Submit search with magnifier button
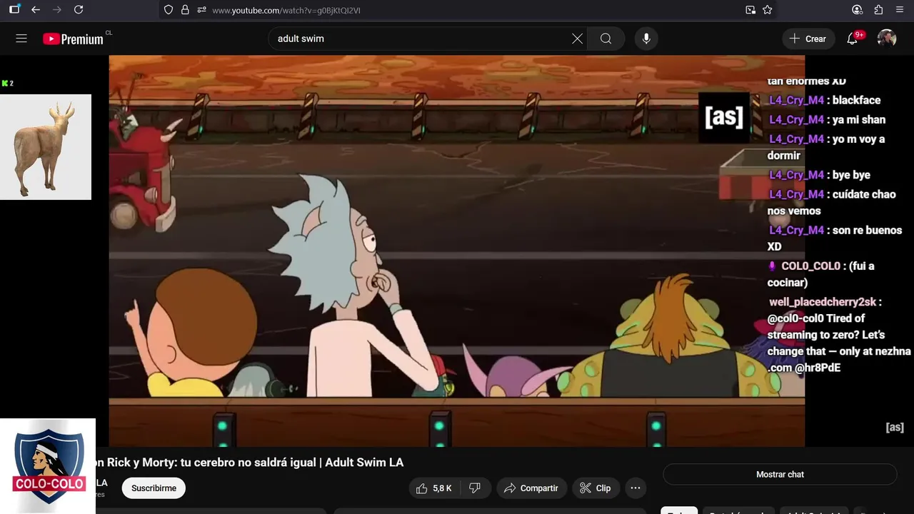The height and width of the screenshot is (514, 914). [606, 39]
